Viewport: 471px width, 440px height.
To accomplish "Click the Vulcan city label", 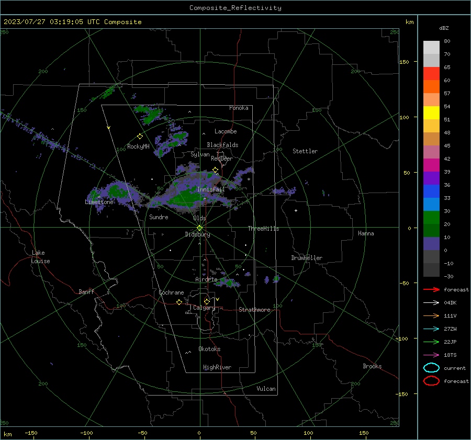I will pos(266,389).
